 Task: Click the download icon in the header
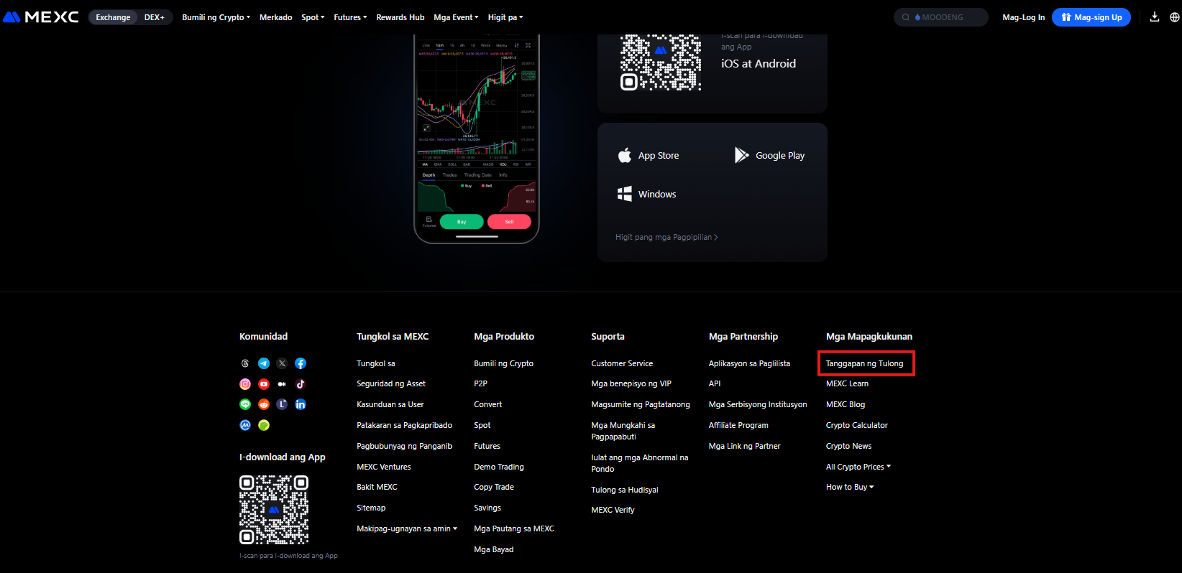tap(1155, 17)
